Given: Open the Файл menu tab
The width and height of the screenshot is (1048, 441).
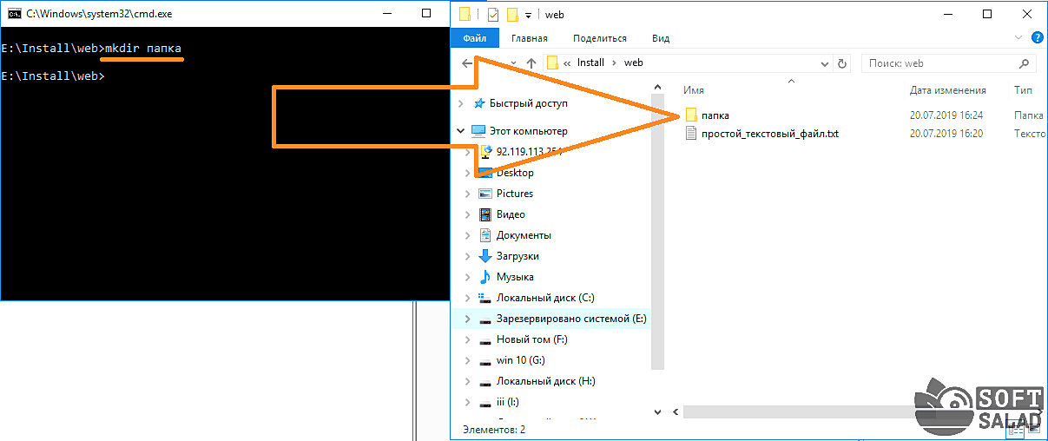Looking at the screenshot, I should coord(474,38).
